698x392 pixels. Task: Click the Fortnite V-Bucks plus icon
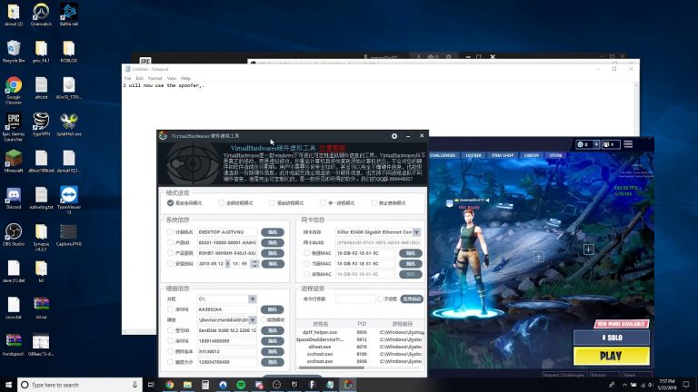click(596, 144)
